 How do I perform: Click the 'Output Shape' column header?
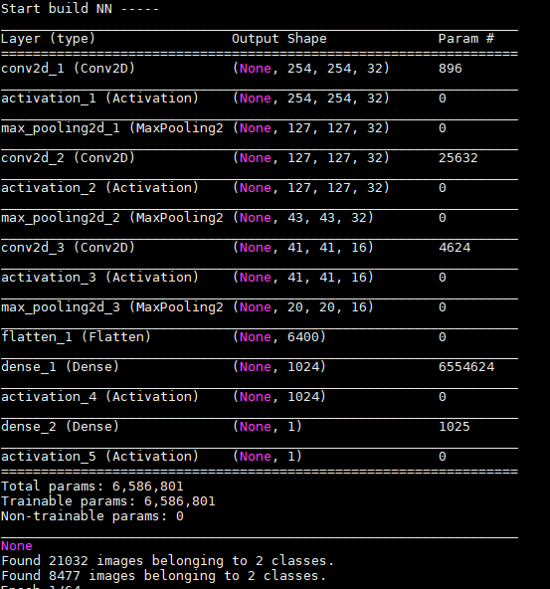point(278,39)
